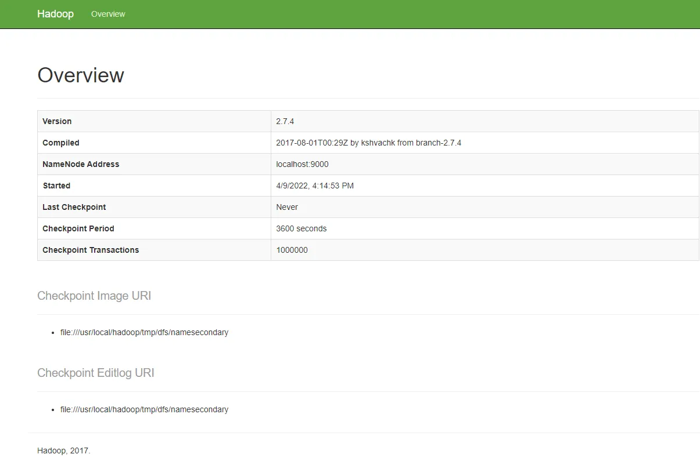This screenshot has width=700, height=465.
Task: Select the Last Checkpoint label
Action: coord(74,207)
